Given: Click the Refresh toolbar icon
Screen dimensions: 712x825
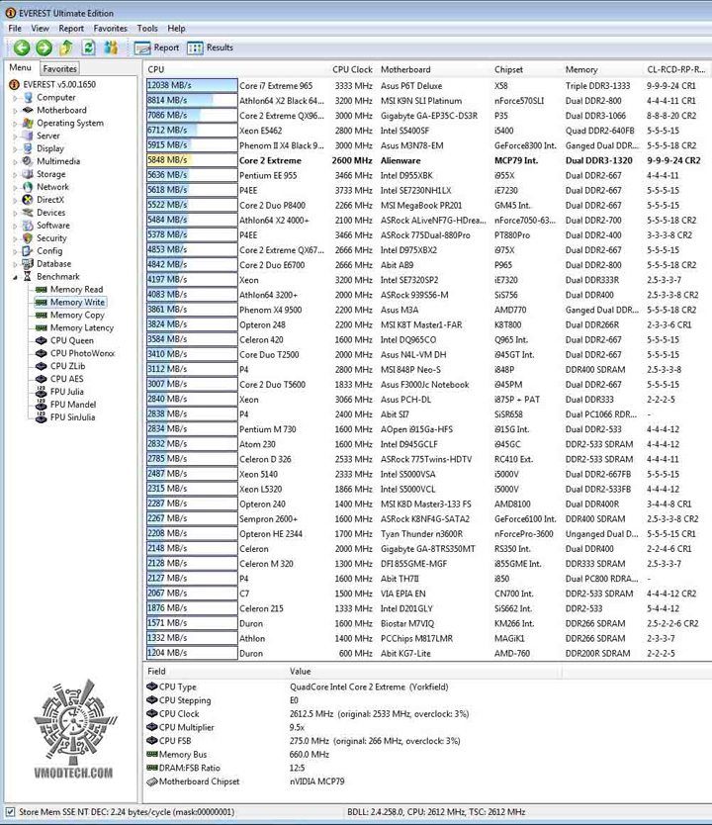Looking at the screenshot, I should 88,47.
